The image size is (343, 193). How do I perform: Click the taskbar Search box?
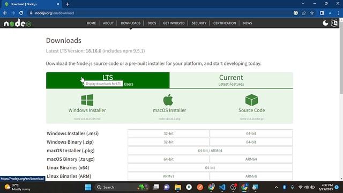[122, 187]
